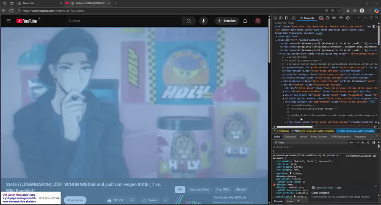Expand the head element node
381x205 pixels.
276,36
